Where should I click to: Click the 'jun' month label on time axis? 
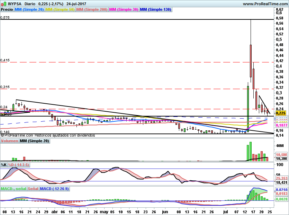165,212
